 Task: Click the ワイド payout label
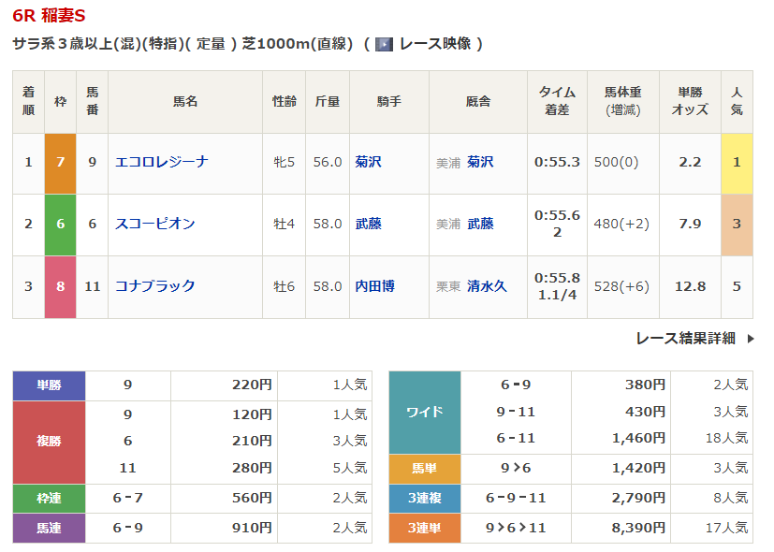click(x=425, y=413)
